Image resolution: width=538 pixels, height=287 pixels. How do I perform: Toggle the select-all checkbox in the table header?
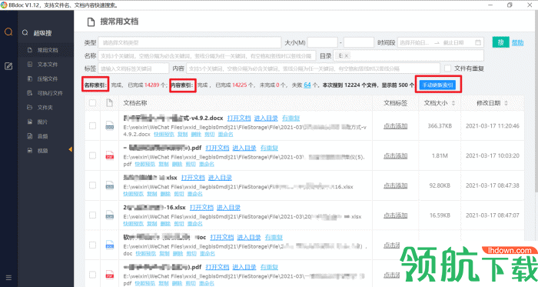tap(93, 102)
